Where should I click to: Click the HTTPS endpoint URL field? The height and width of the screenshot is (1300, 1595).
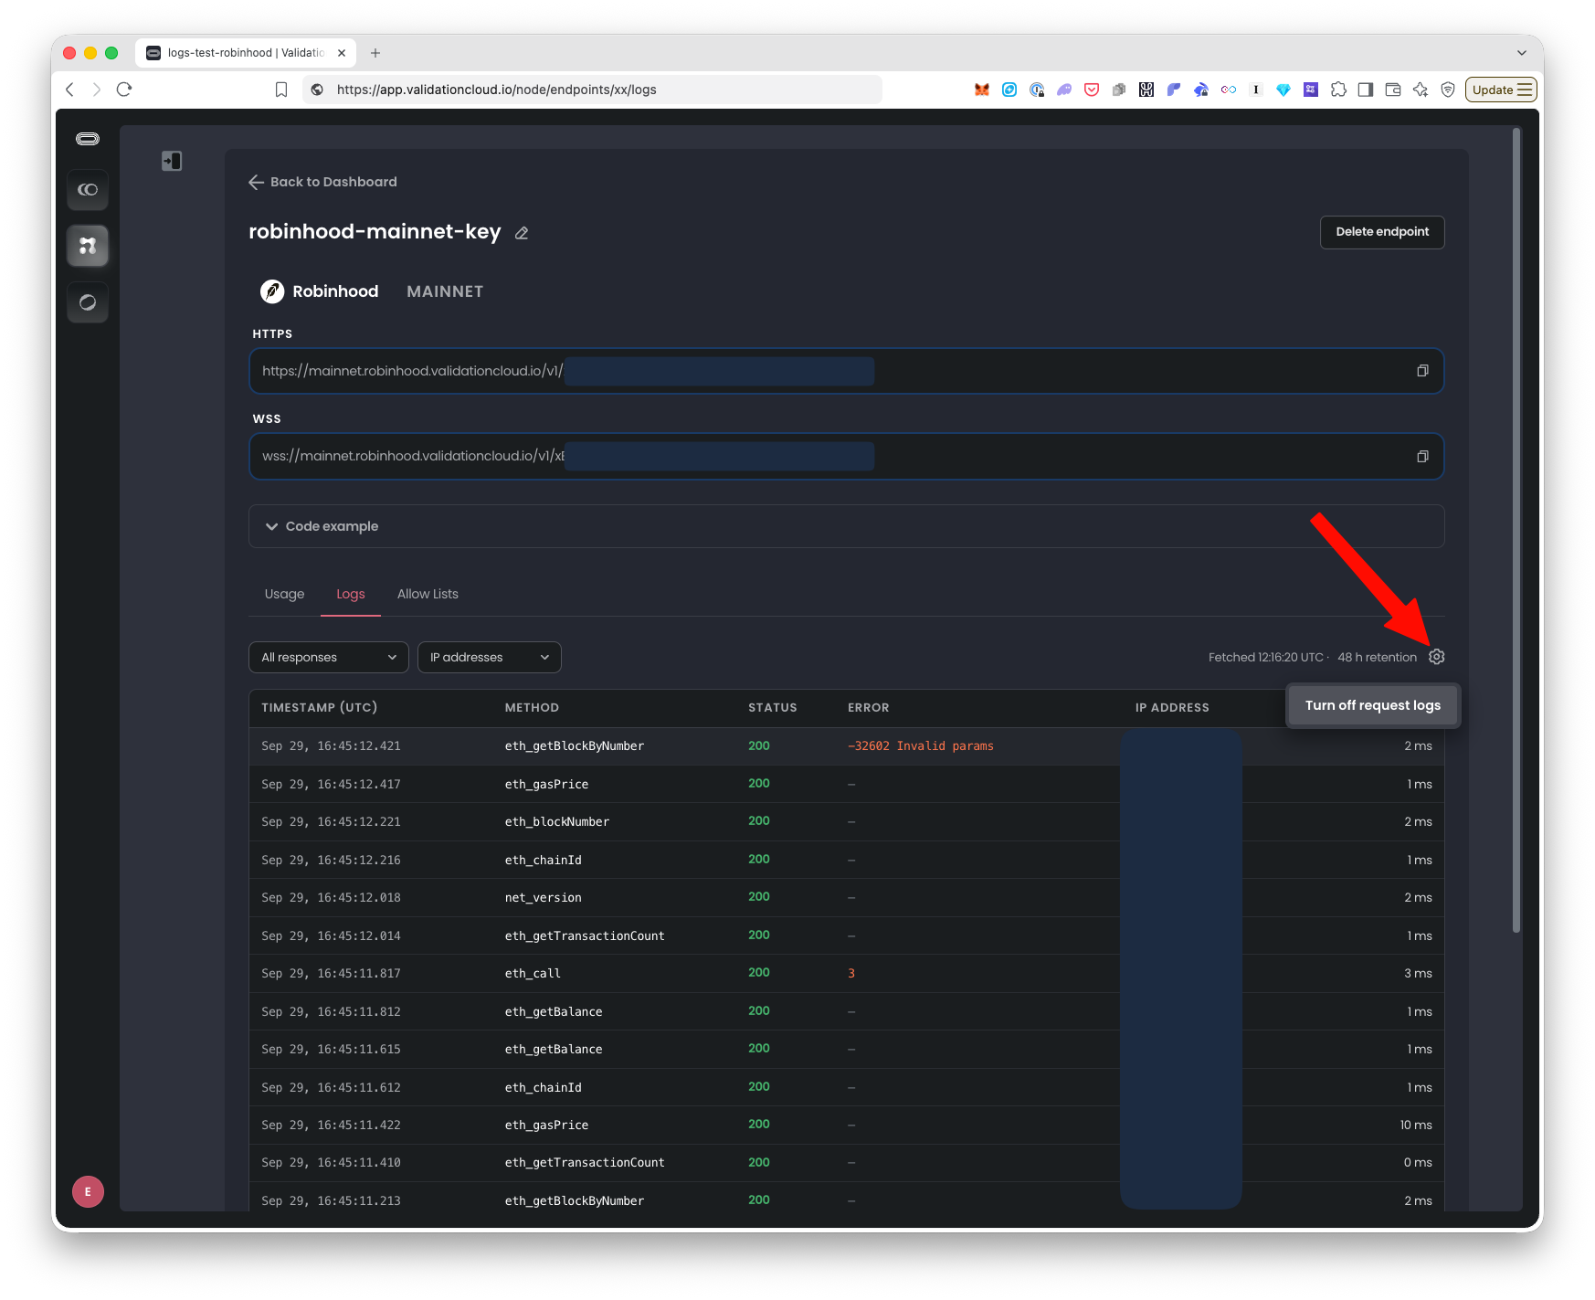(x=846, y=371)
